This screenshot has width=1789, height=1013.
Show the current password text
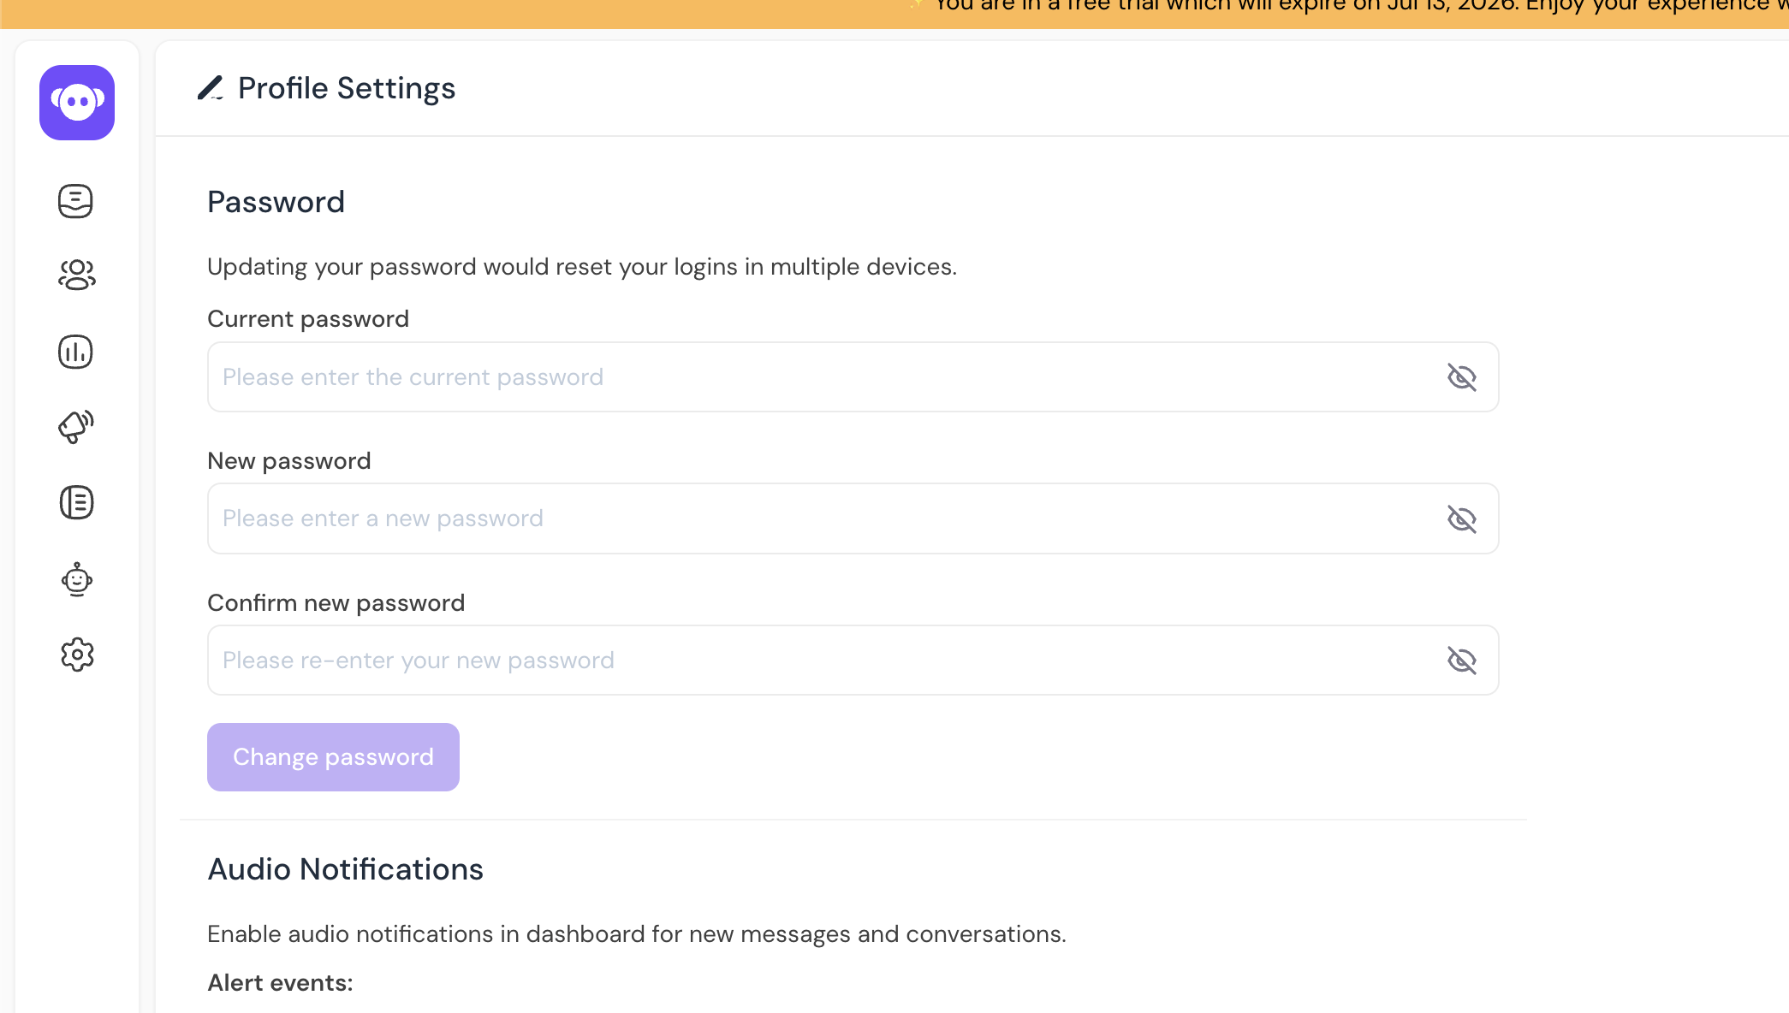pos(1461,377)
